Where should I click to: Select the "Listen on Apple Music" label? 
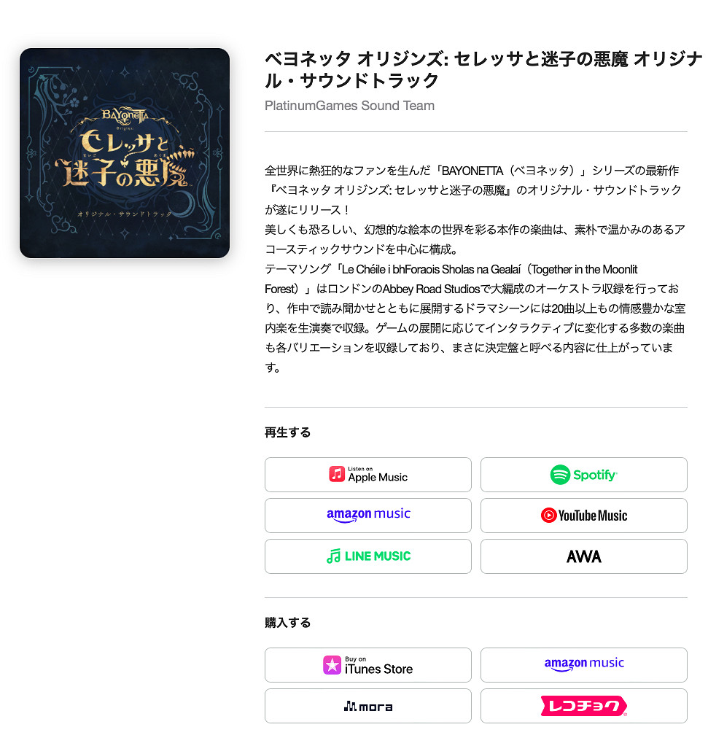(378, 475)
